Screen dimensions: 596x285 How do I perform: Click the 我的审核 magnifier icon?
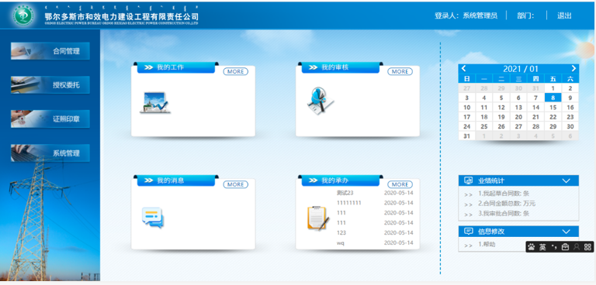click(x=320, y=101)
